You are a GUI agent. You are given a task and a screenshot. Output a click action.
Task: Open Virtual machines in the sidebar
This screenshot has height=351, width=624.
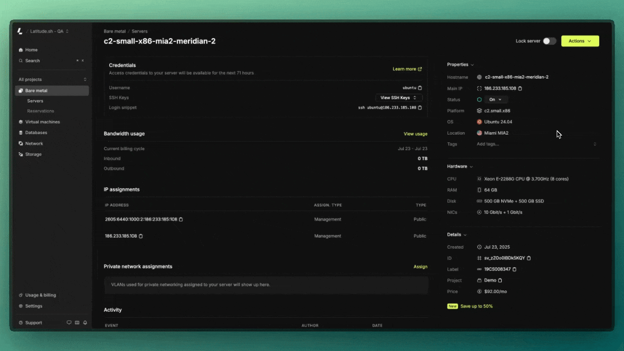point(42,122)
